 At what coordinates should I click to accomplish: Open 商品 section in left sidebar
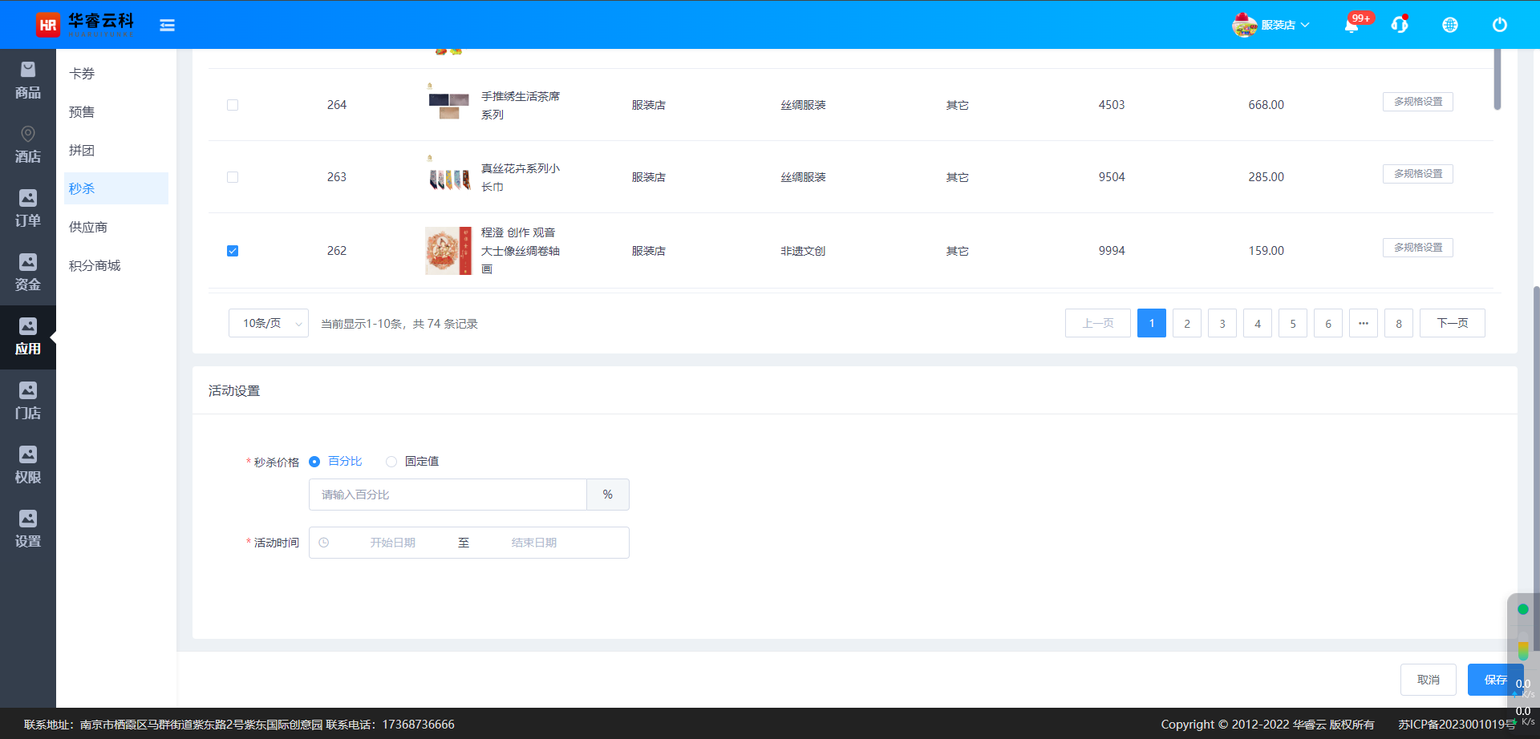coord(28,81)
